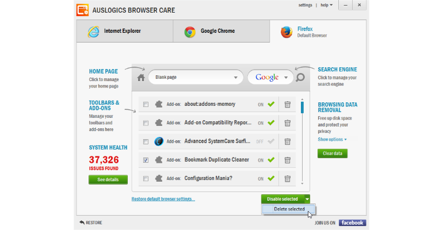The image size is (443, 230).
Task: Click the Configuration Mania? name
Action: point(208,178)
